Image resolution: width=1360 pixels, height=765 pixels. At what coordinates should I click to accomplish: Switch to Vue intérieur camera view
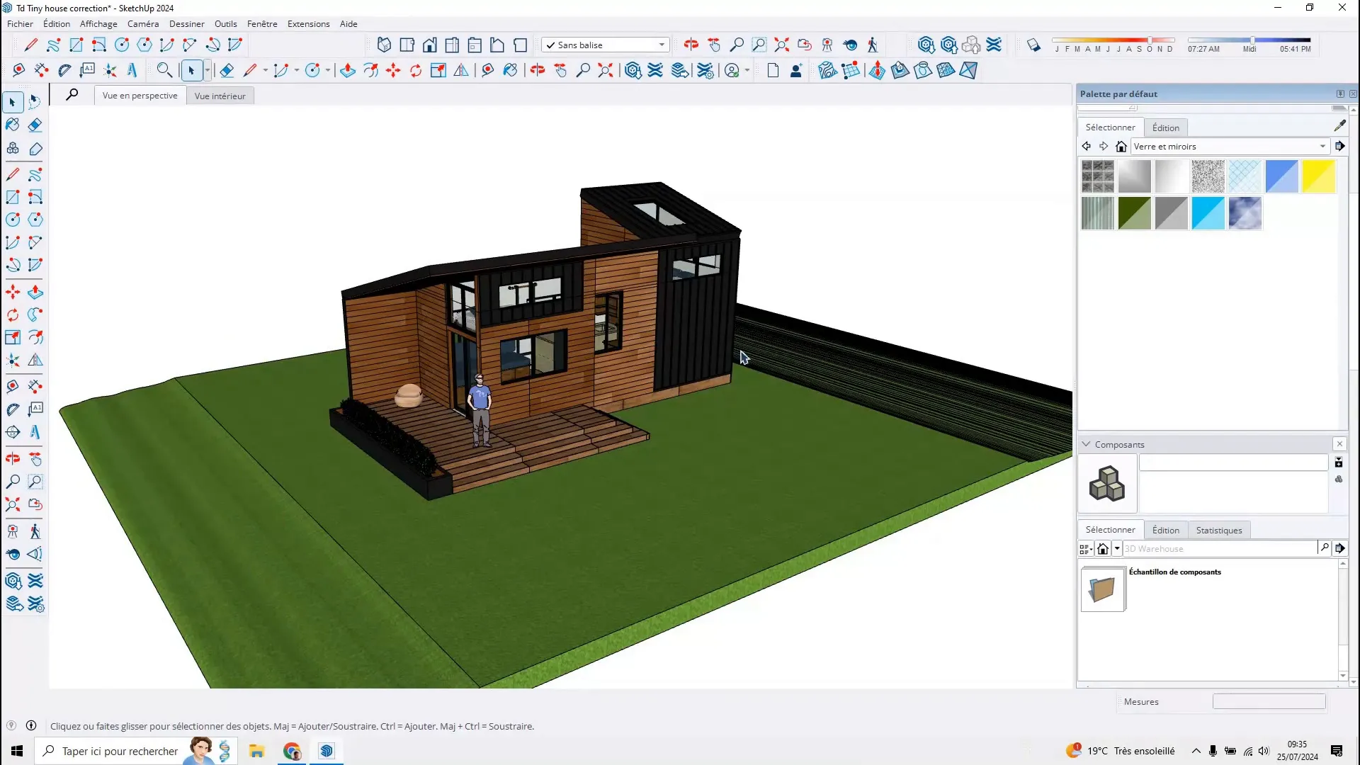[220, 96]
